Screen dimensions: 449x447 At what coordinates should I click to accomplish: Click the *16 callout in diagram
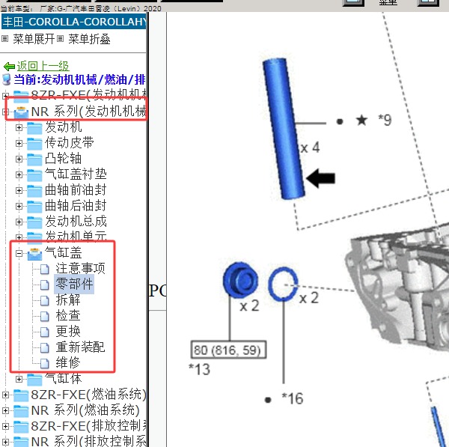pyautogui.click(x=292, y=398)
